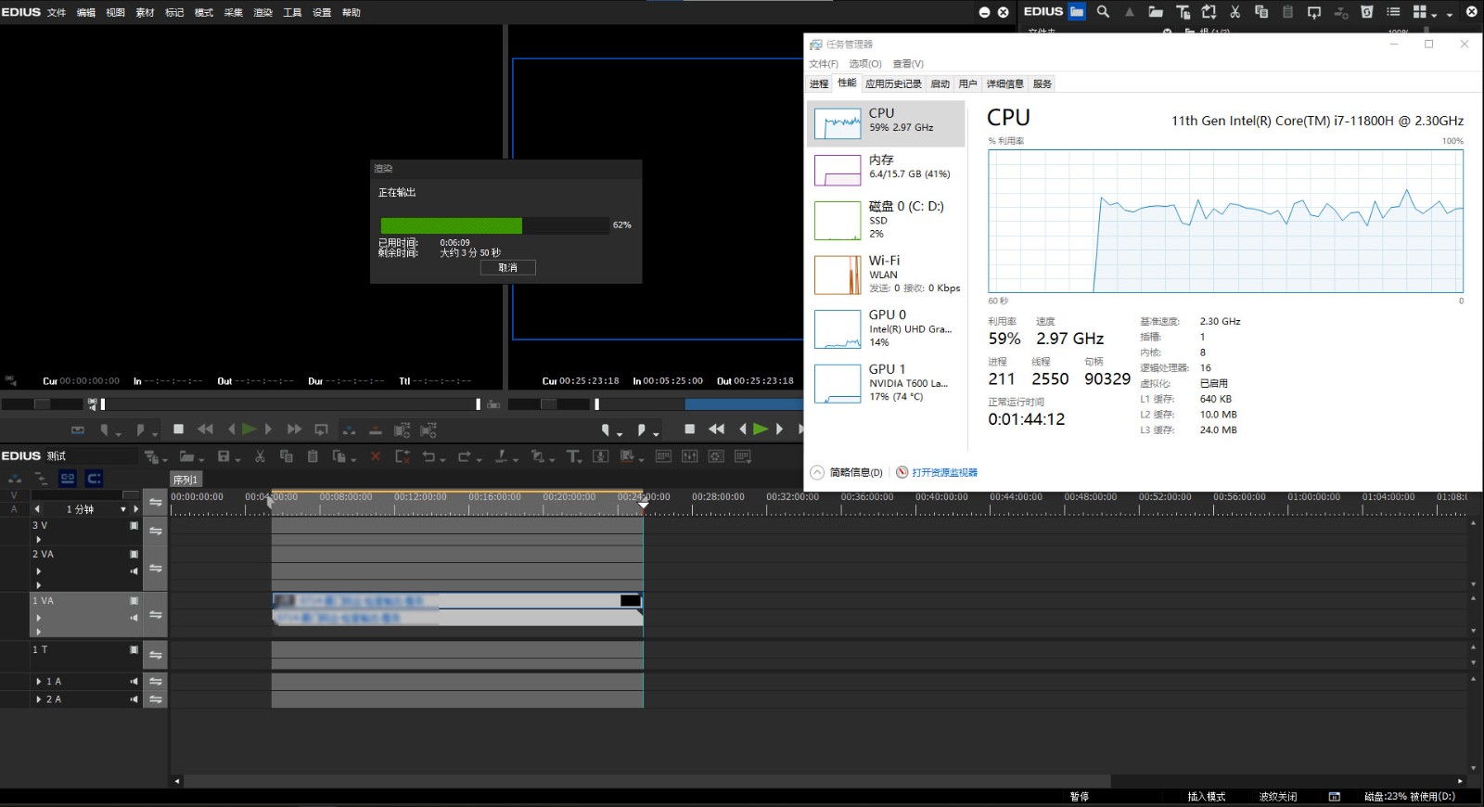Select 磁盘 0 (C: D:) in sidebar
Screen dimensions: 1484x807
[x=886, y=220]
